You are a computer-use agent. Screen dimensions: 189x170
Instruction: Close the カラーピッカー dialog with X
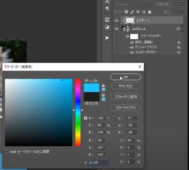click(x=140, y=67)
